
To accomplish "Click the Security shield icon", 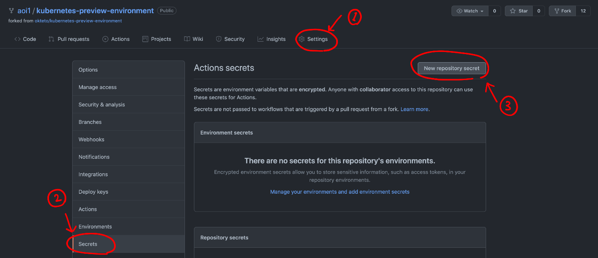I will coord(219,39).
